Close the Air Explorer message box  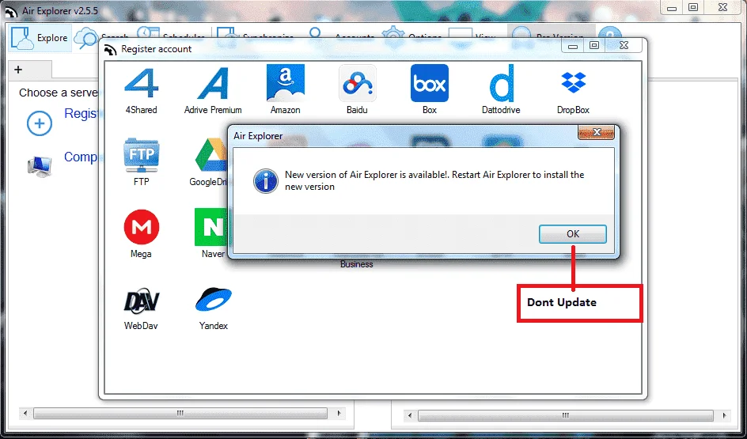point(596,133)
